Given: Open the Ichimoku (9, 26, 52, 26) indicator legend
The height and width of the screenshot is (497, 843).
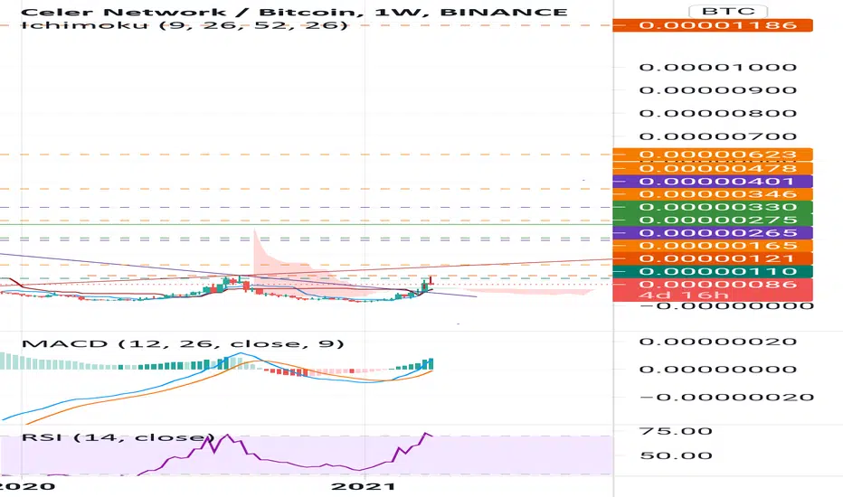Looking at the screenshot, I should pyautogui.click(x=185, y=24).
